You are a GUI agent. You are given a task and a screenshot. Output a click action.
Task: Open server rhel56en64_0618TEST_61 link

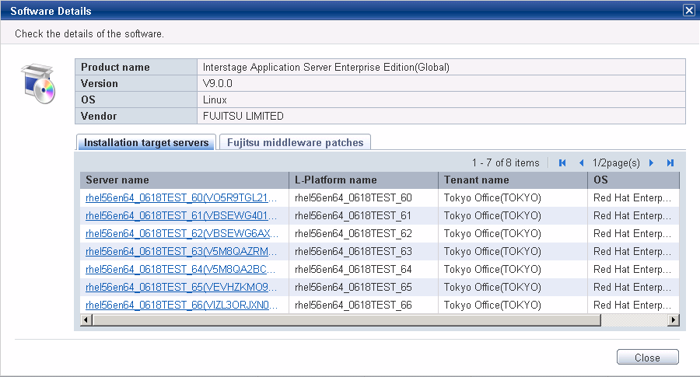[181, 215]
